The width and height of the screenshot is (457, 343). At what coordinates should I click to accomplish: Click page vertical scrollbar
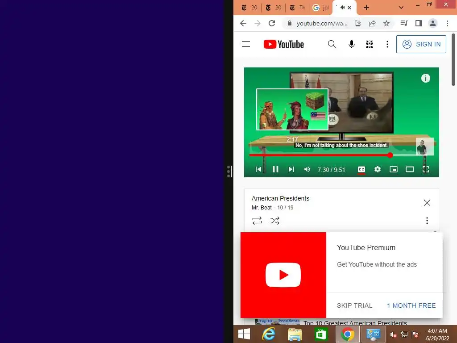tap(453, 59)
